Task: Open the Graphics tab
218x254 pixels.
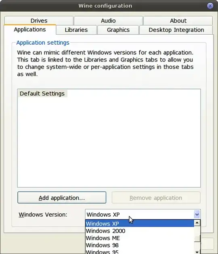Action: coord(118,30)
